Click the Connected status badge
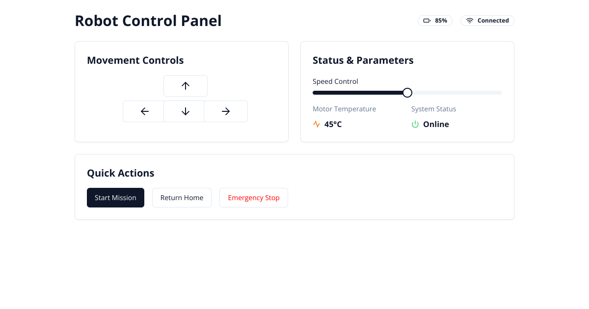 (487, 21)
